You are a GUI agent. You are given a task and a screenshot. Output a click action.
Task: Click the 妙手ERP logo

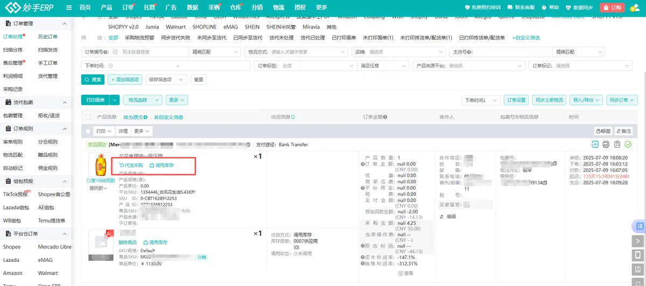tap(30, 8)
